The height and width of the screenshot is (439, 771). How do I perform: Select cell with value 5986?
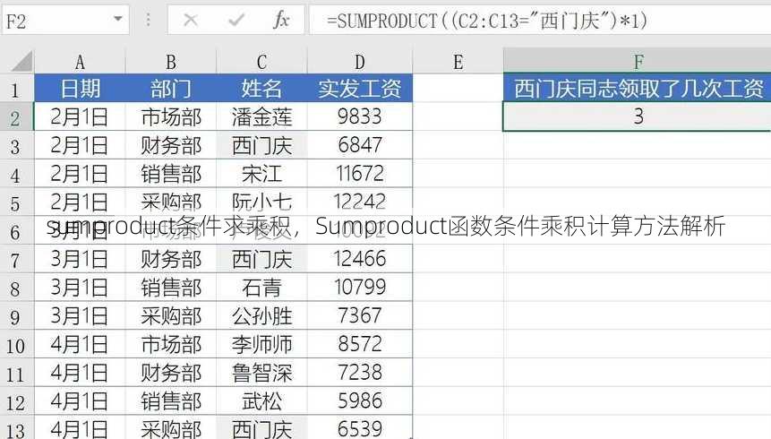(359, 401)
